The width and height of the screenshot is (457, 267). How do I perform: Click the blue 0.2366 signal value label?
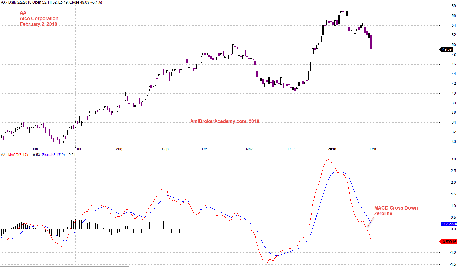449,224
